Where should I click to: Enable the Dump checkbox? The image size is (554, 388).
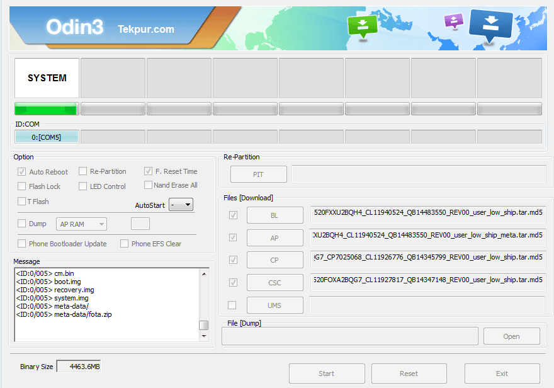point(22,224)
